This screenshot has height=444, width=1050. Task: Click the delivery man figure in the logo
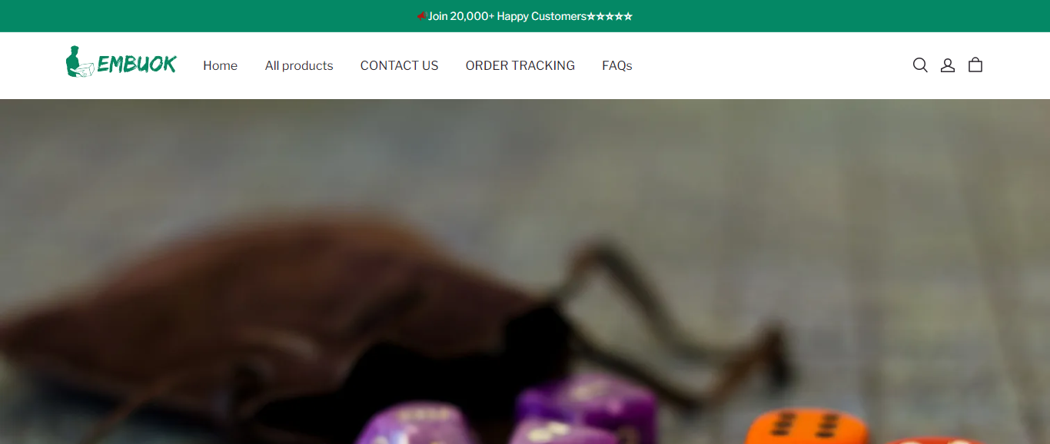tap(79, 61)
